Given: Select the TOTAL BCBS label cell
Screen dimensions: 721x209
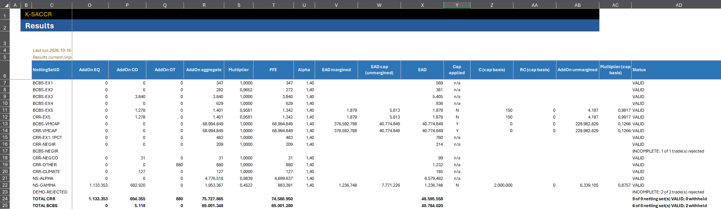Looking at the screenshot, I should (52, 206).
